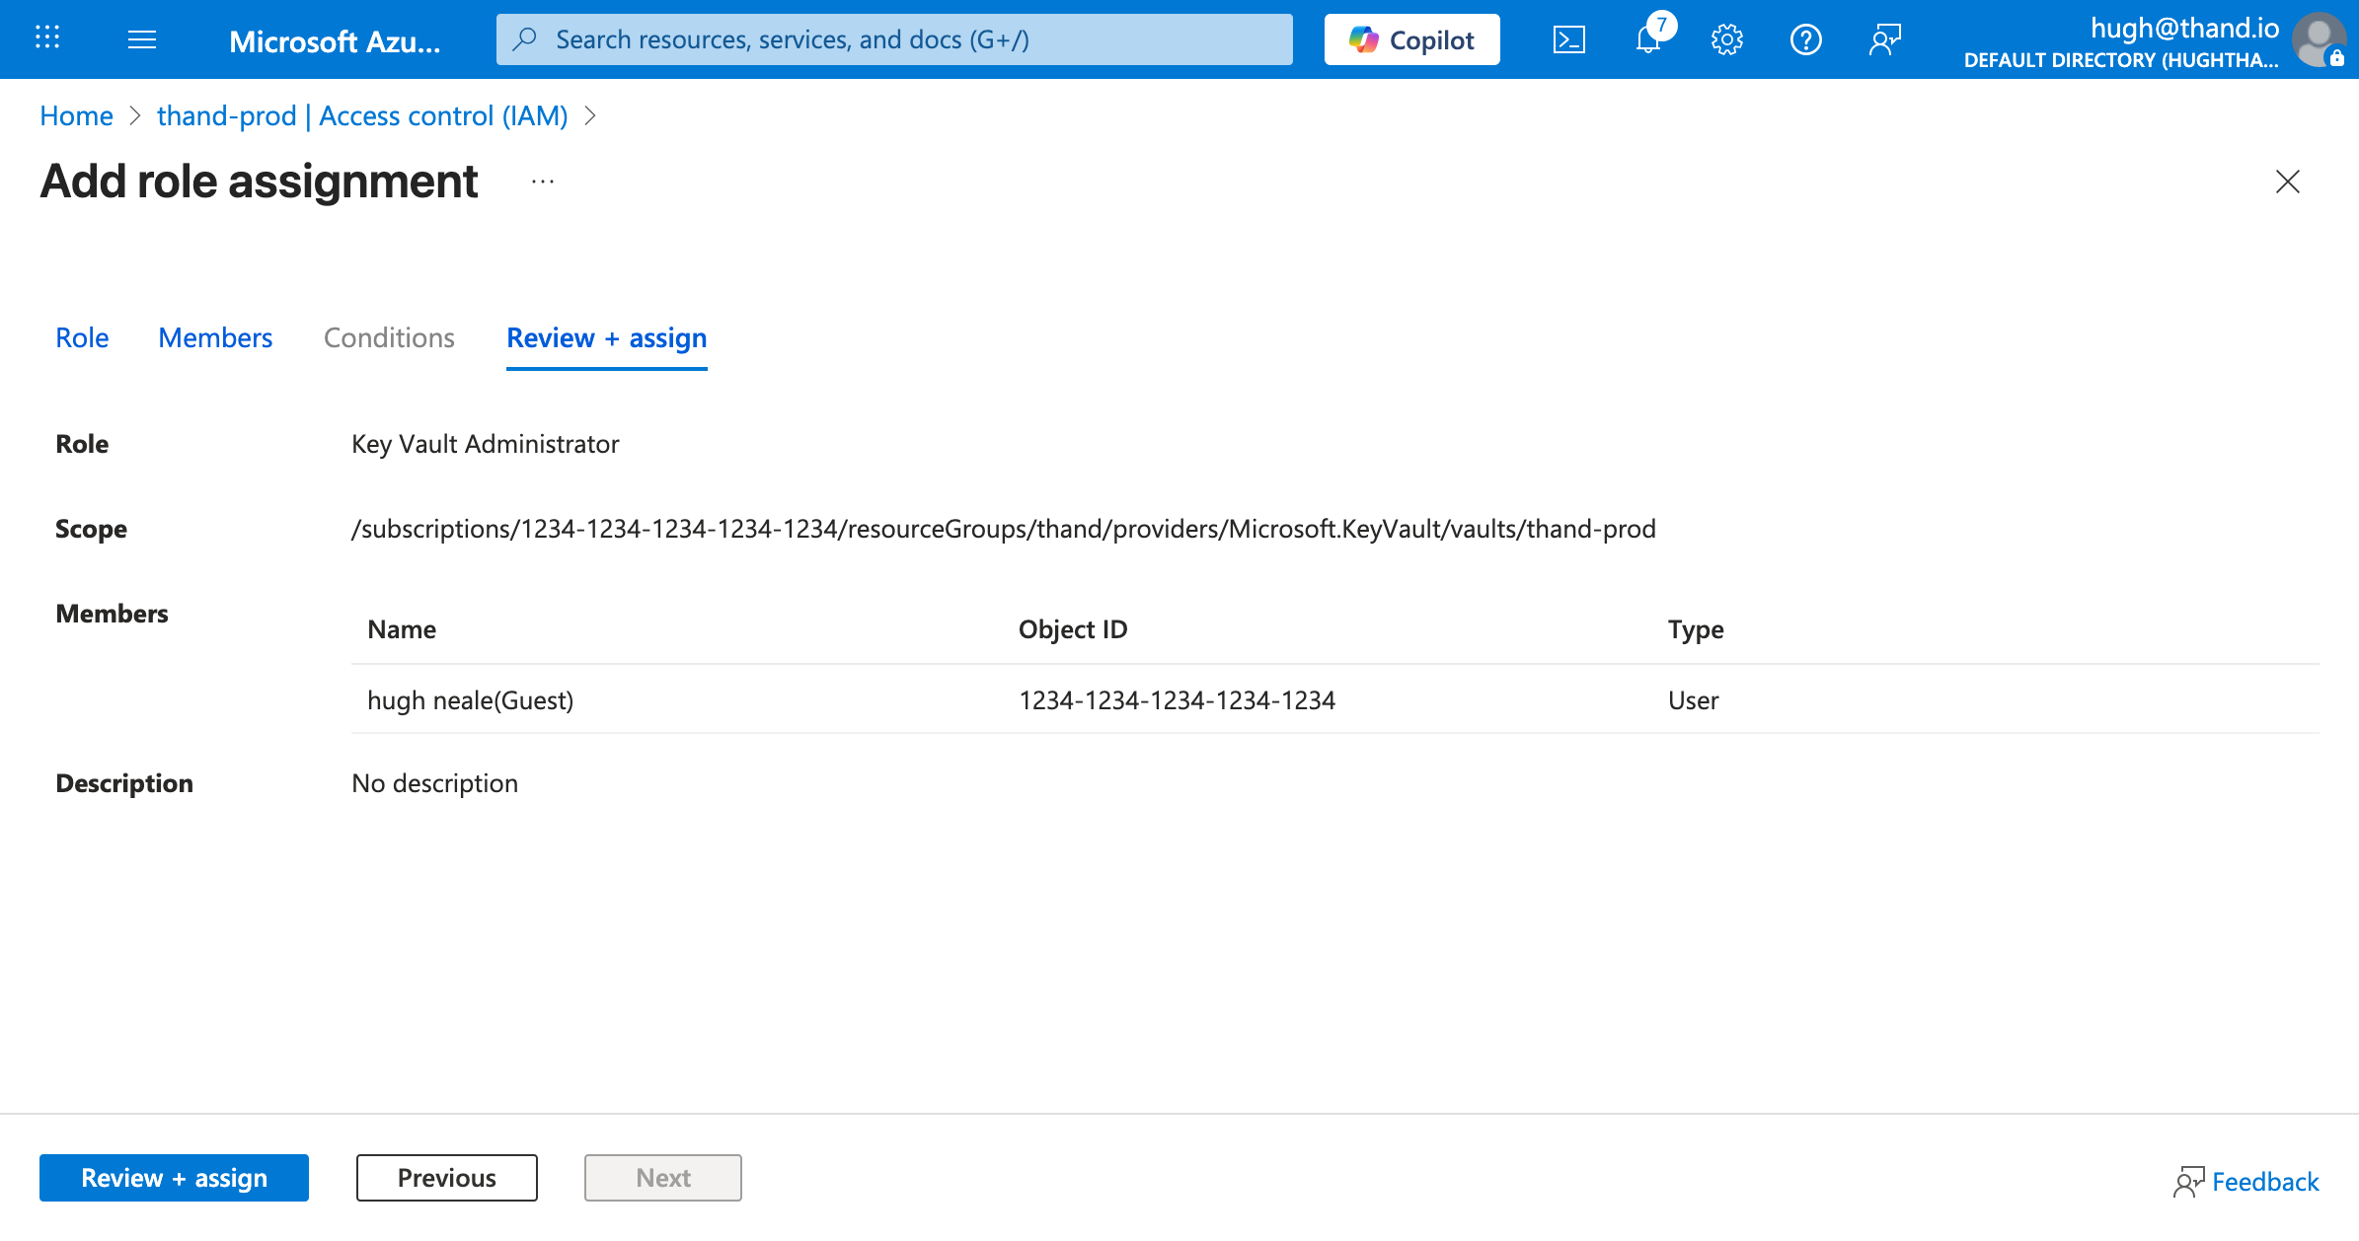2359x1241 pixels.
Task: Expand the chevron after Home breadcrumb
Action: coord(135,115)
